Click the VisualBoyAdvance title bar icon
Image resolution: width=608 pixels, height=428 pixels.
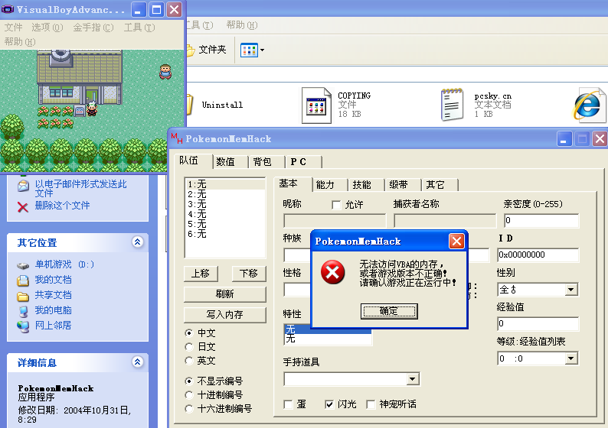[8, 9]
